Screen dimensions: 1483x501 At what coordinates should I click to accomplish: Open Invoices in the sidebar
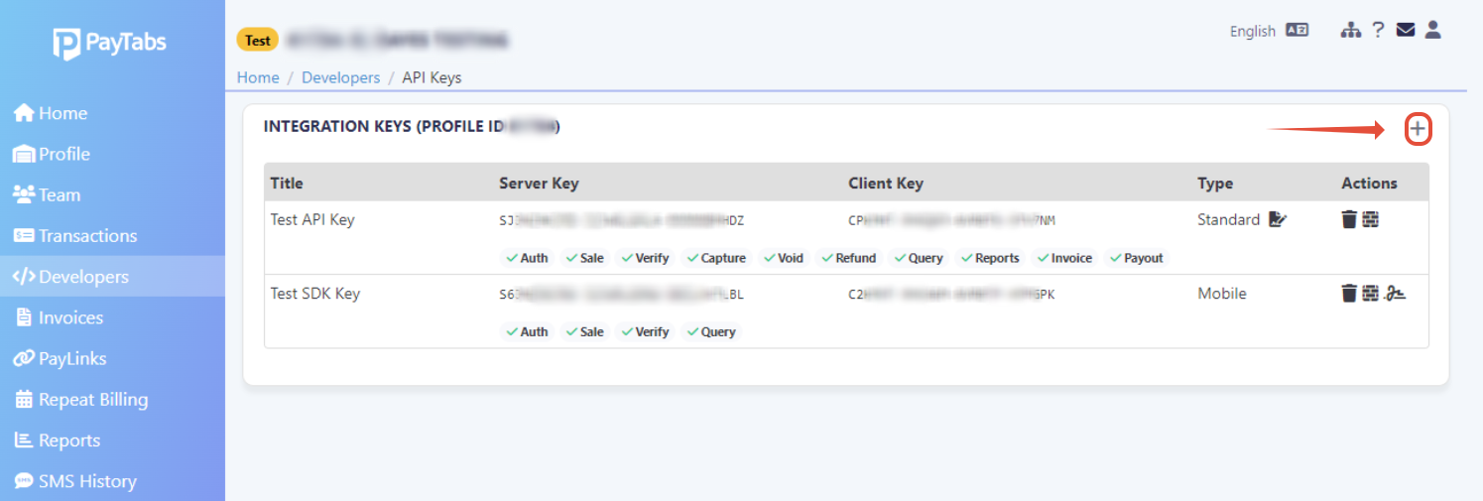click(x=112, y=317)
